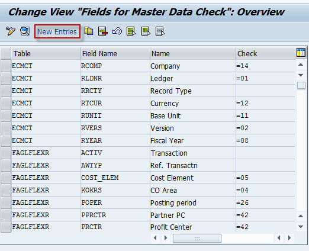
Task: Click the far-right horizontal scroll right arrow
Action: coord(289,238)
